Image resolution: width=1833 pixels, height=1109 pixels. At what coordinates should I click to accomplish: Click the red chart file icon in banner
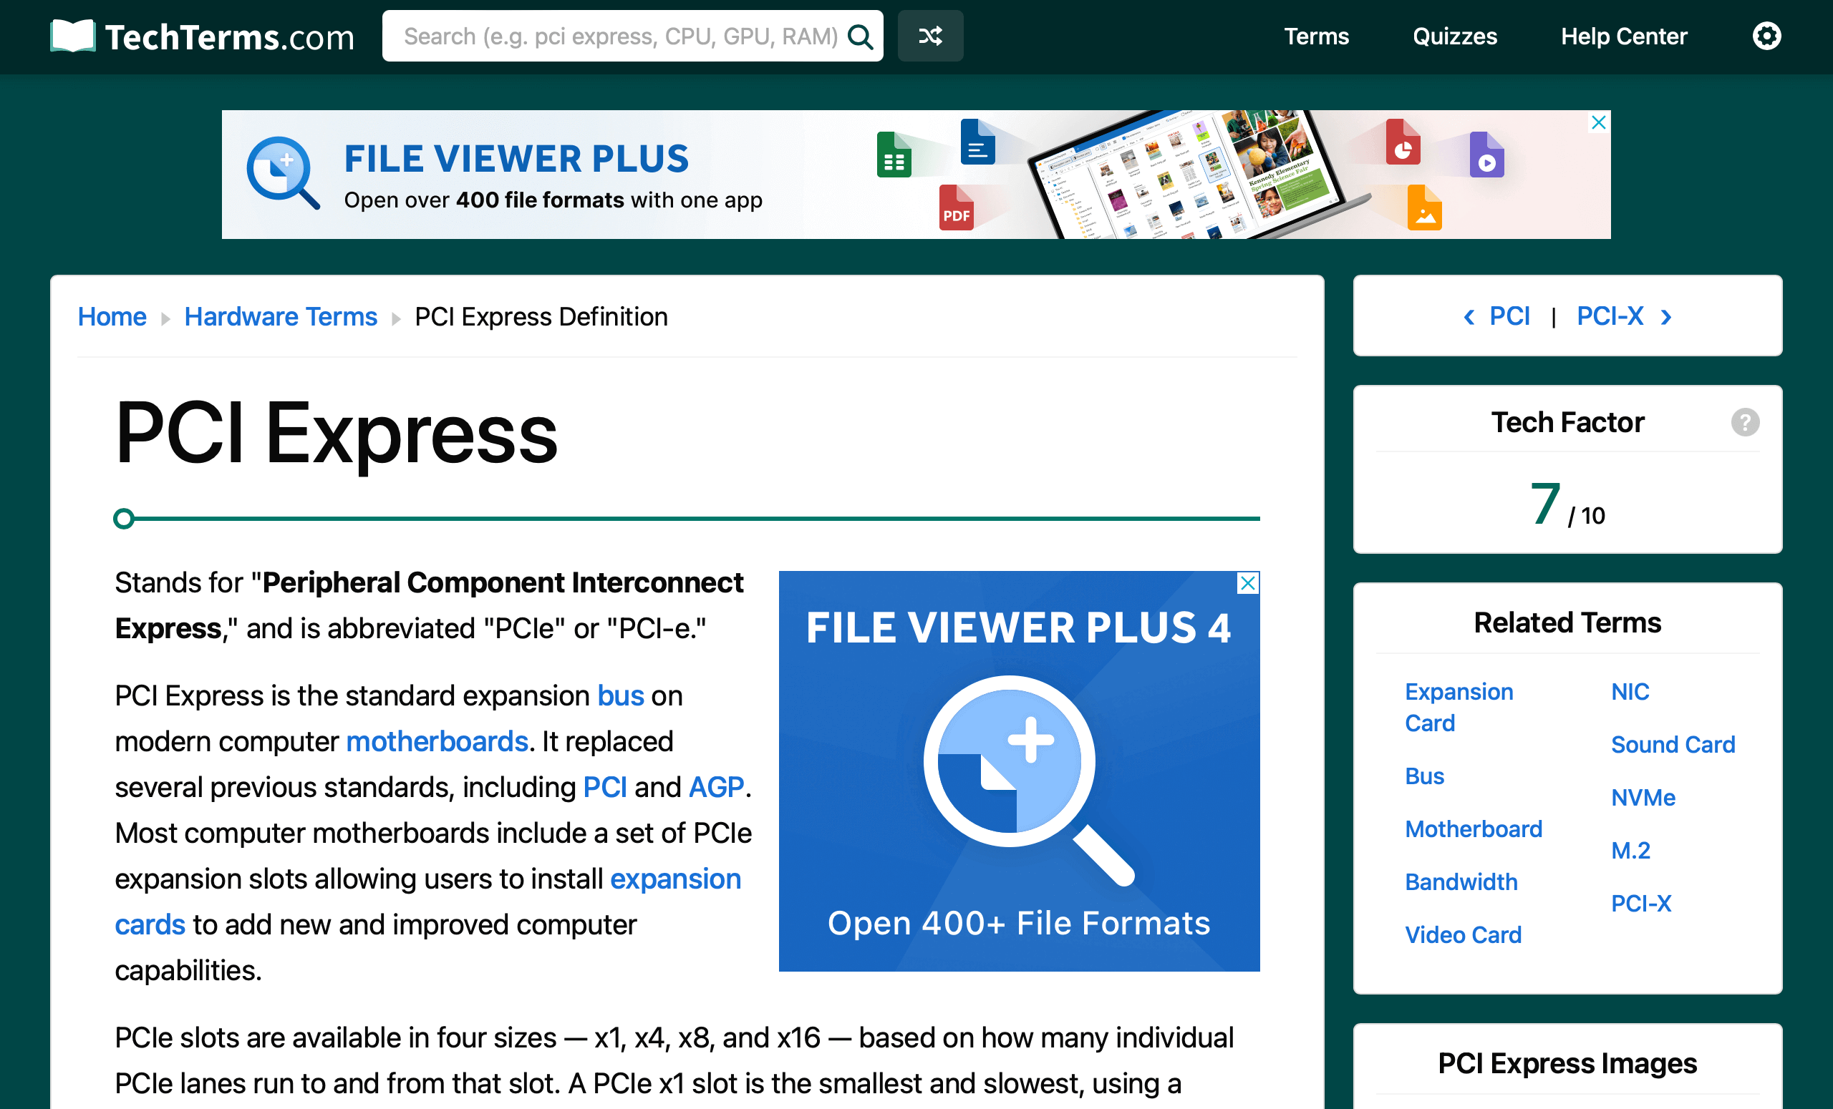pos(1402,141)
